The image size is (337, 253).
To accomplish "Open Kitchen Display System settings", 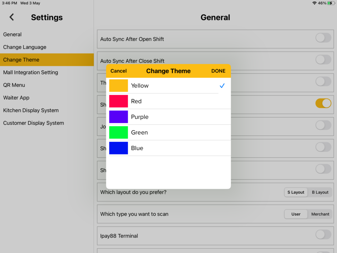I will tap(31, 110).
